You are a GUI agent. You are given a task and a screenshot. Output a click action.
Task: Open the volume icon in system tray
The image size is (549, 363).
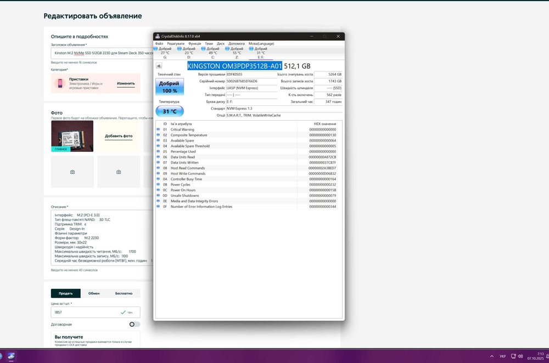(x=520, y=356)
